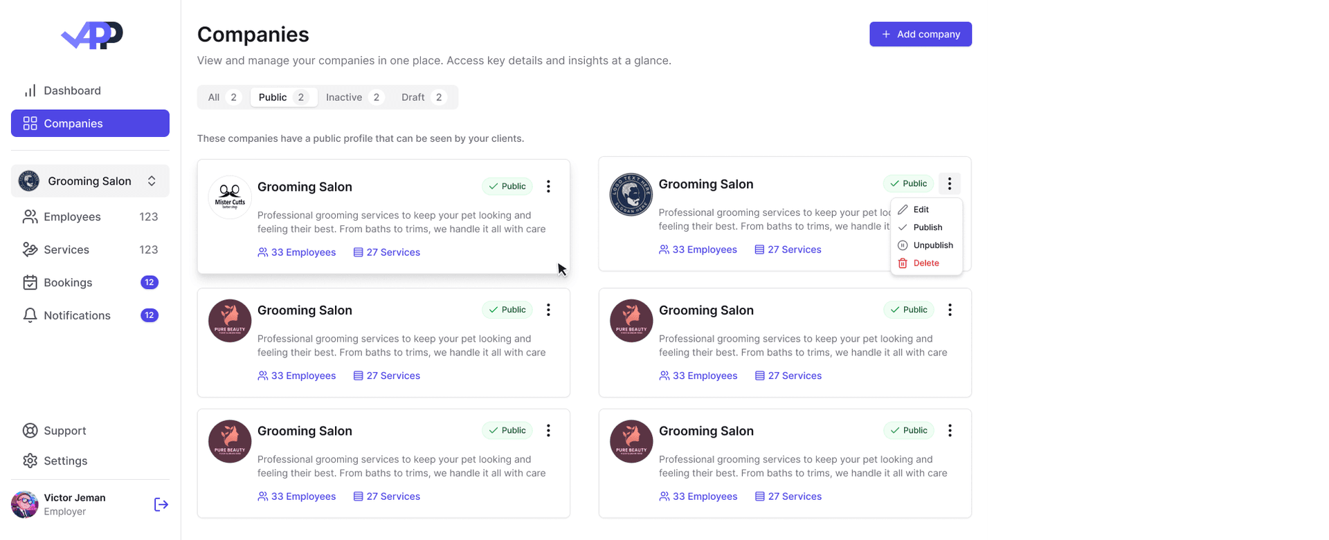1329x540 pixels.
Task: Click the Public status badge on first Grooming Salon
Action: (507, 186)
